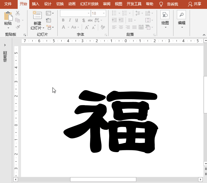Click the 共享 share button

click(x=195, y=4)
